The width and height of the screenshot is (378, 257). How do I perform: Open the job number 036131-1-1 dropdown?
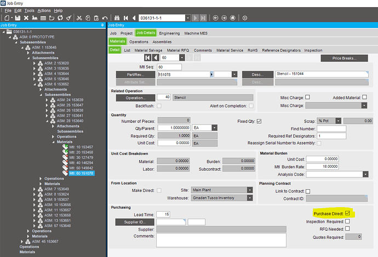tap(188, 18)
